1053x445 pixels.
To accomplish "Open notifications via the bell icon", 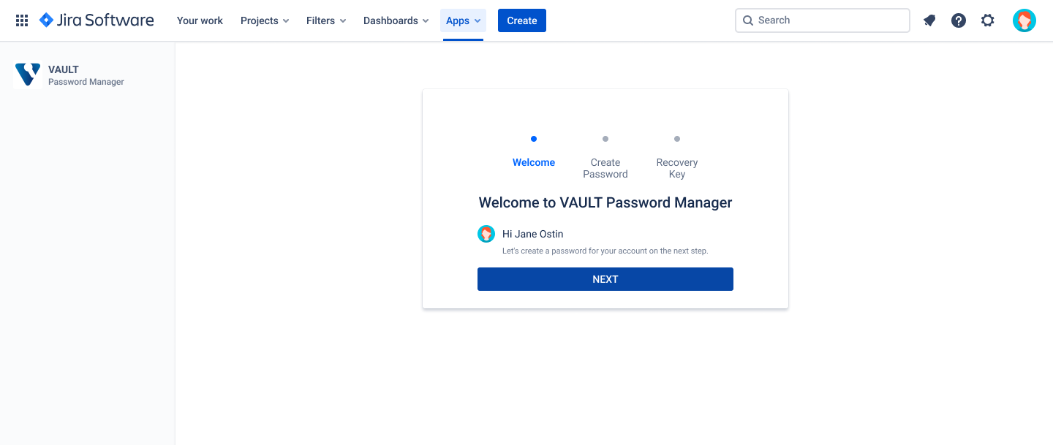I will pos(929,20).
